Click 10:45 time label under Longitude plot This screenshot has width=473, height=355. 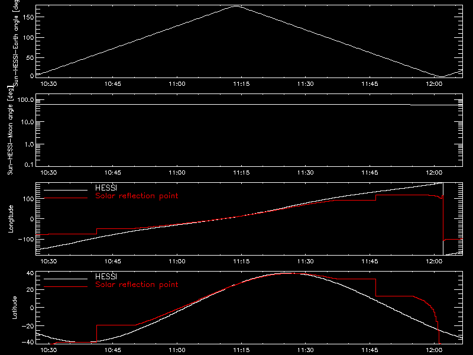point(113,262)
